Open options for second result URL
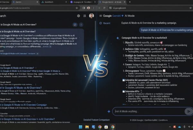The image size is (193, 130). [x=36, y=85]
